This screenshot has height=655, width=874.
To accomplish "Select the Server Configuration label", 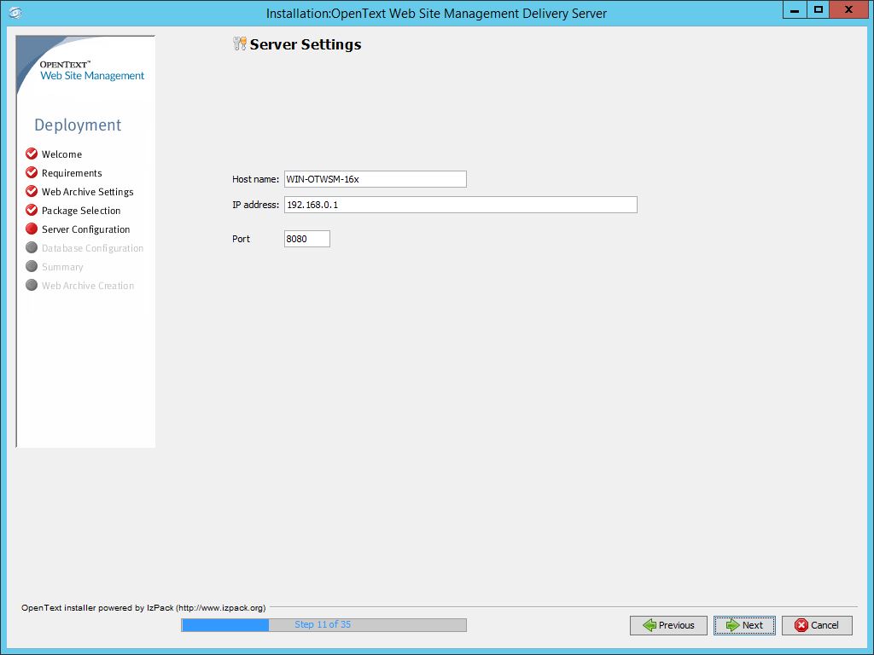I will point(86,229).
